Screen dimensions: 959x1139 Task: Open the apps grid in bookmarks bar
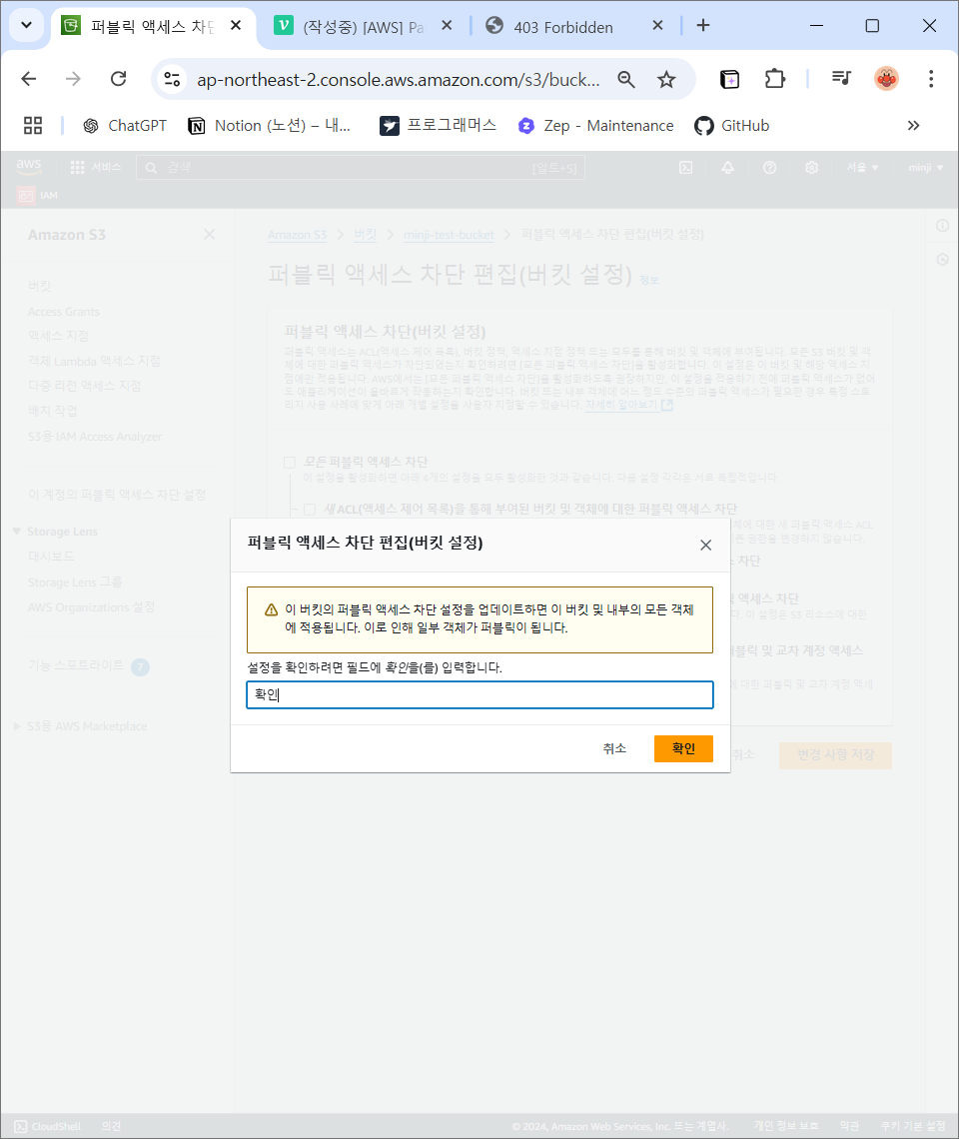pos(33,126)
